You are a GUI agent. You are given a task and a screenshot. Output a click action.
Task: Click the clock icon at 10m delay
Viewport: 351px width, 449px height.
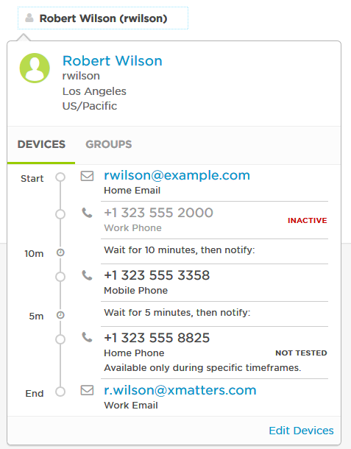click(60, 252)
